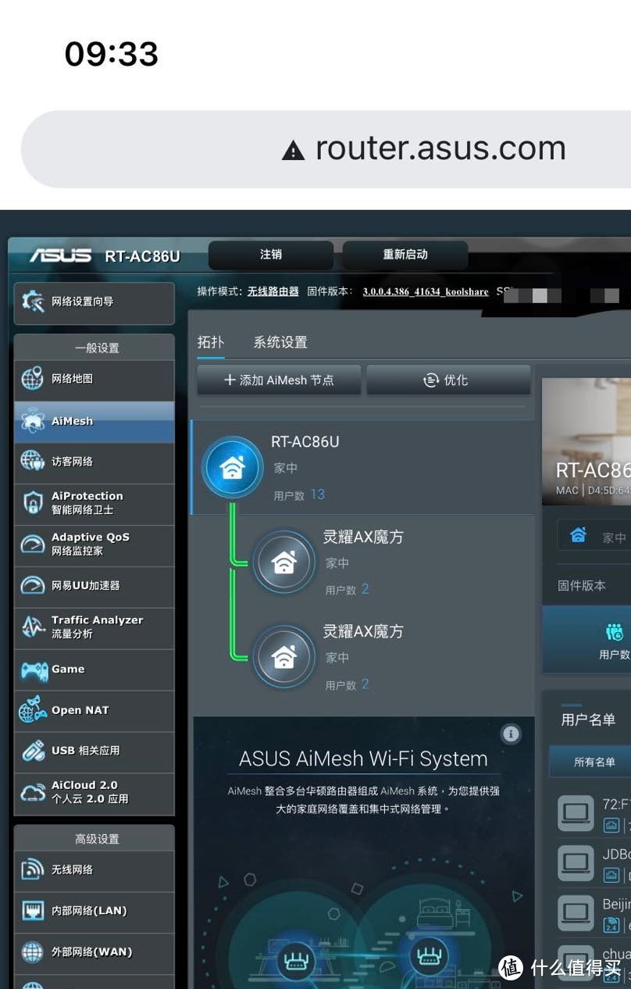Select the first 灵耀AX魔方 mesh node
This screenshot has width=631, height=989.
click(284, 562)
